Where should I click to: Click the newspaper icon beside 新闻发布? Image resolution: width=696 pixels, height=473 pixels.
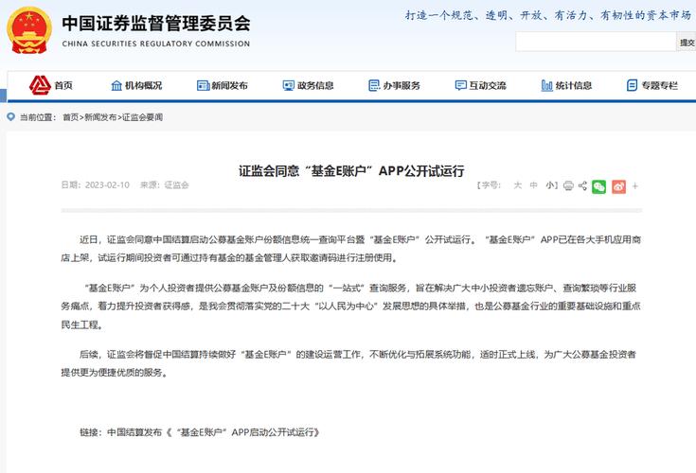203,85
